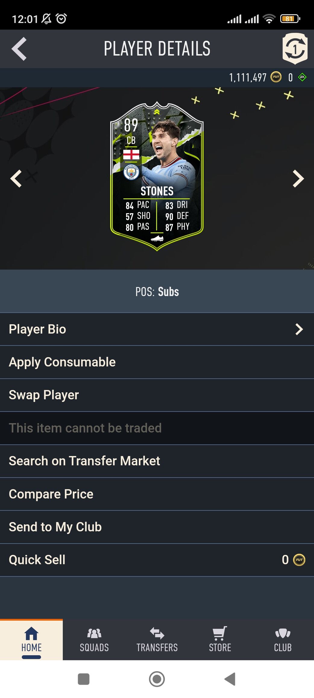Open the objectives badge icon top-right
The height and width of the screenshot is (698, 314).
point(295,49)
